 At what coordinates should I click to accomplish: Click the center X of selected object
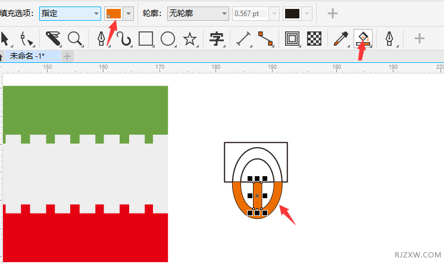pyautogui.click(x=257, y=196)
